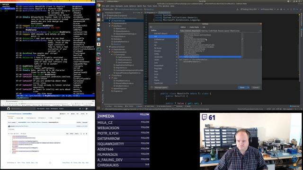Click Cancel in the Settings dialog
This screenshot has height=170, width=303.
coord(256,87)
